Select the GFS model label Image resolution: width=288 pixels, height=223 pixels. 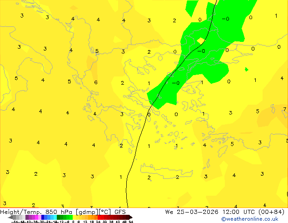(120, 212)
